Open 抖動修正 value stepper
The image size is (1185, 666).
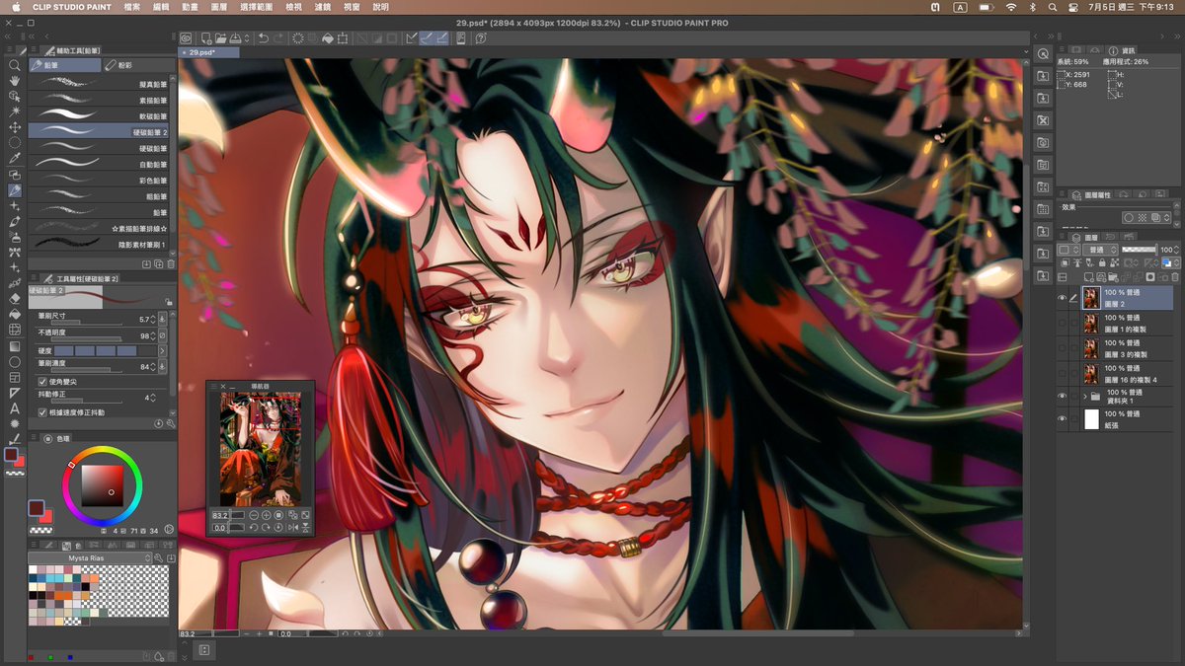pyautogui.click(x=154, y=398)
